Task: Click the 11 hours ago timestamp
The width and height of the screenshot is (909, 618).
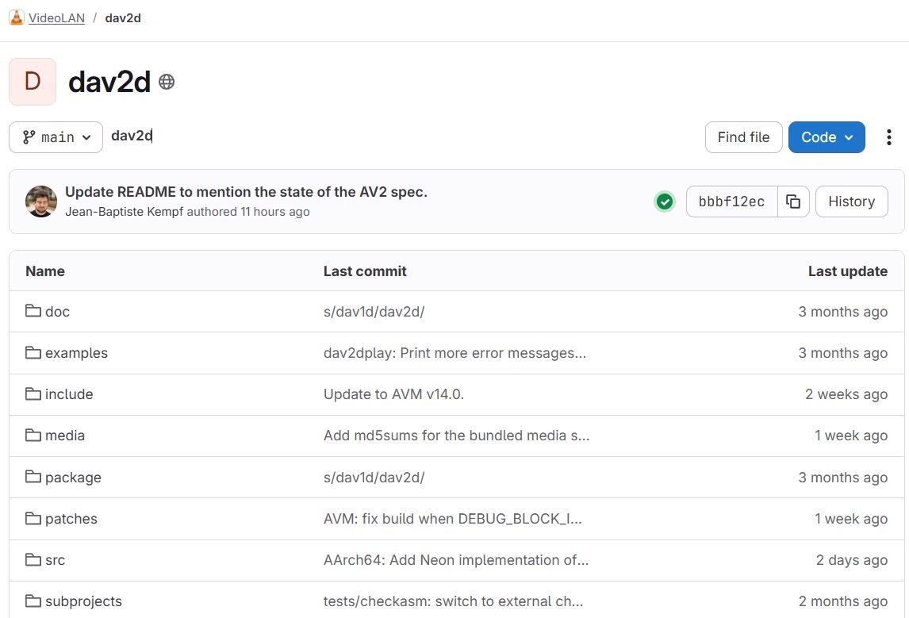Action: (274, 212)
